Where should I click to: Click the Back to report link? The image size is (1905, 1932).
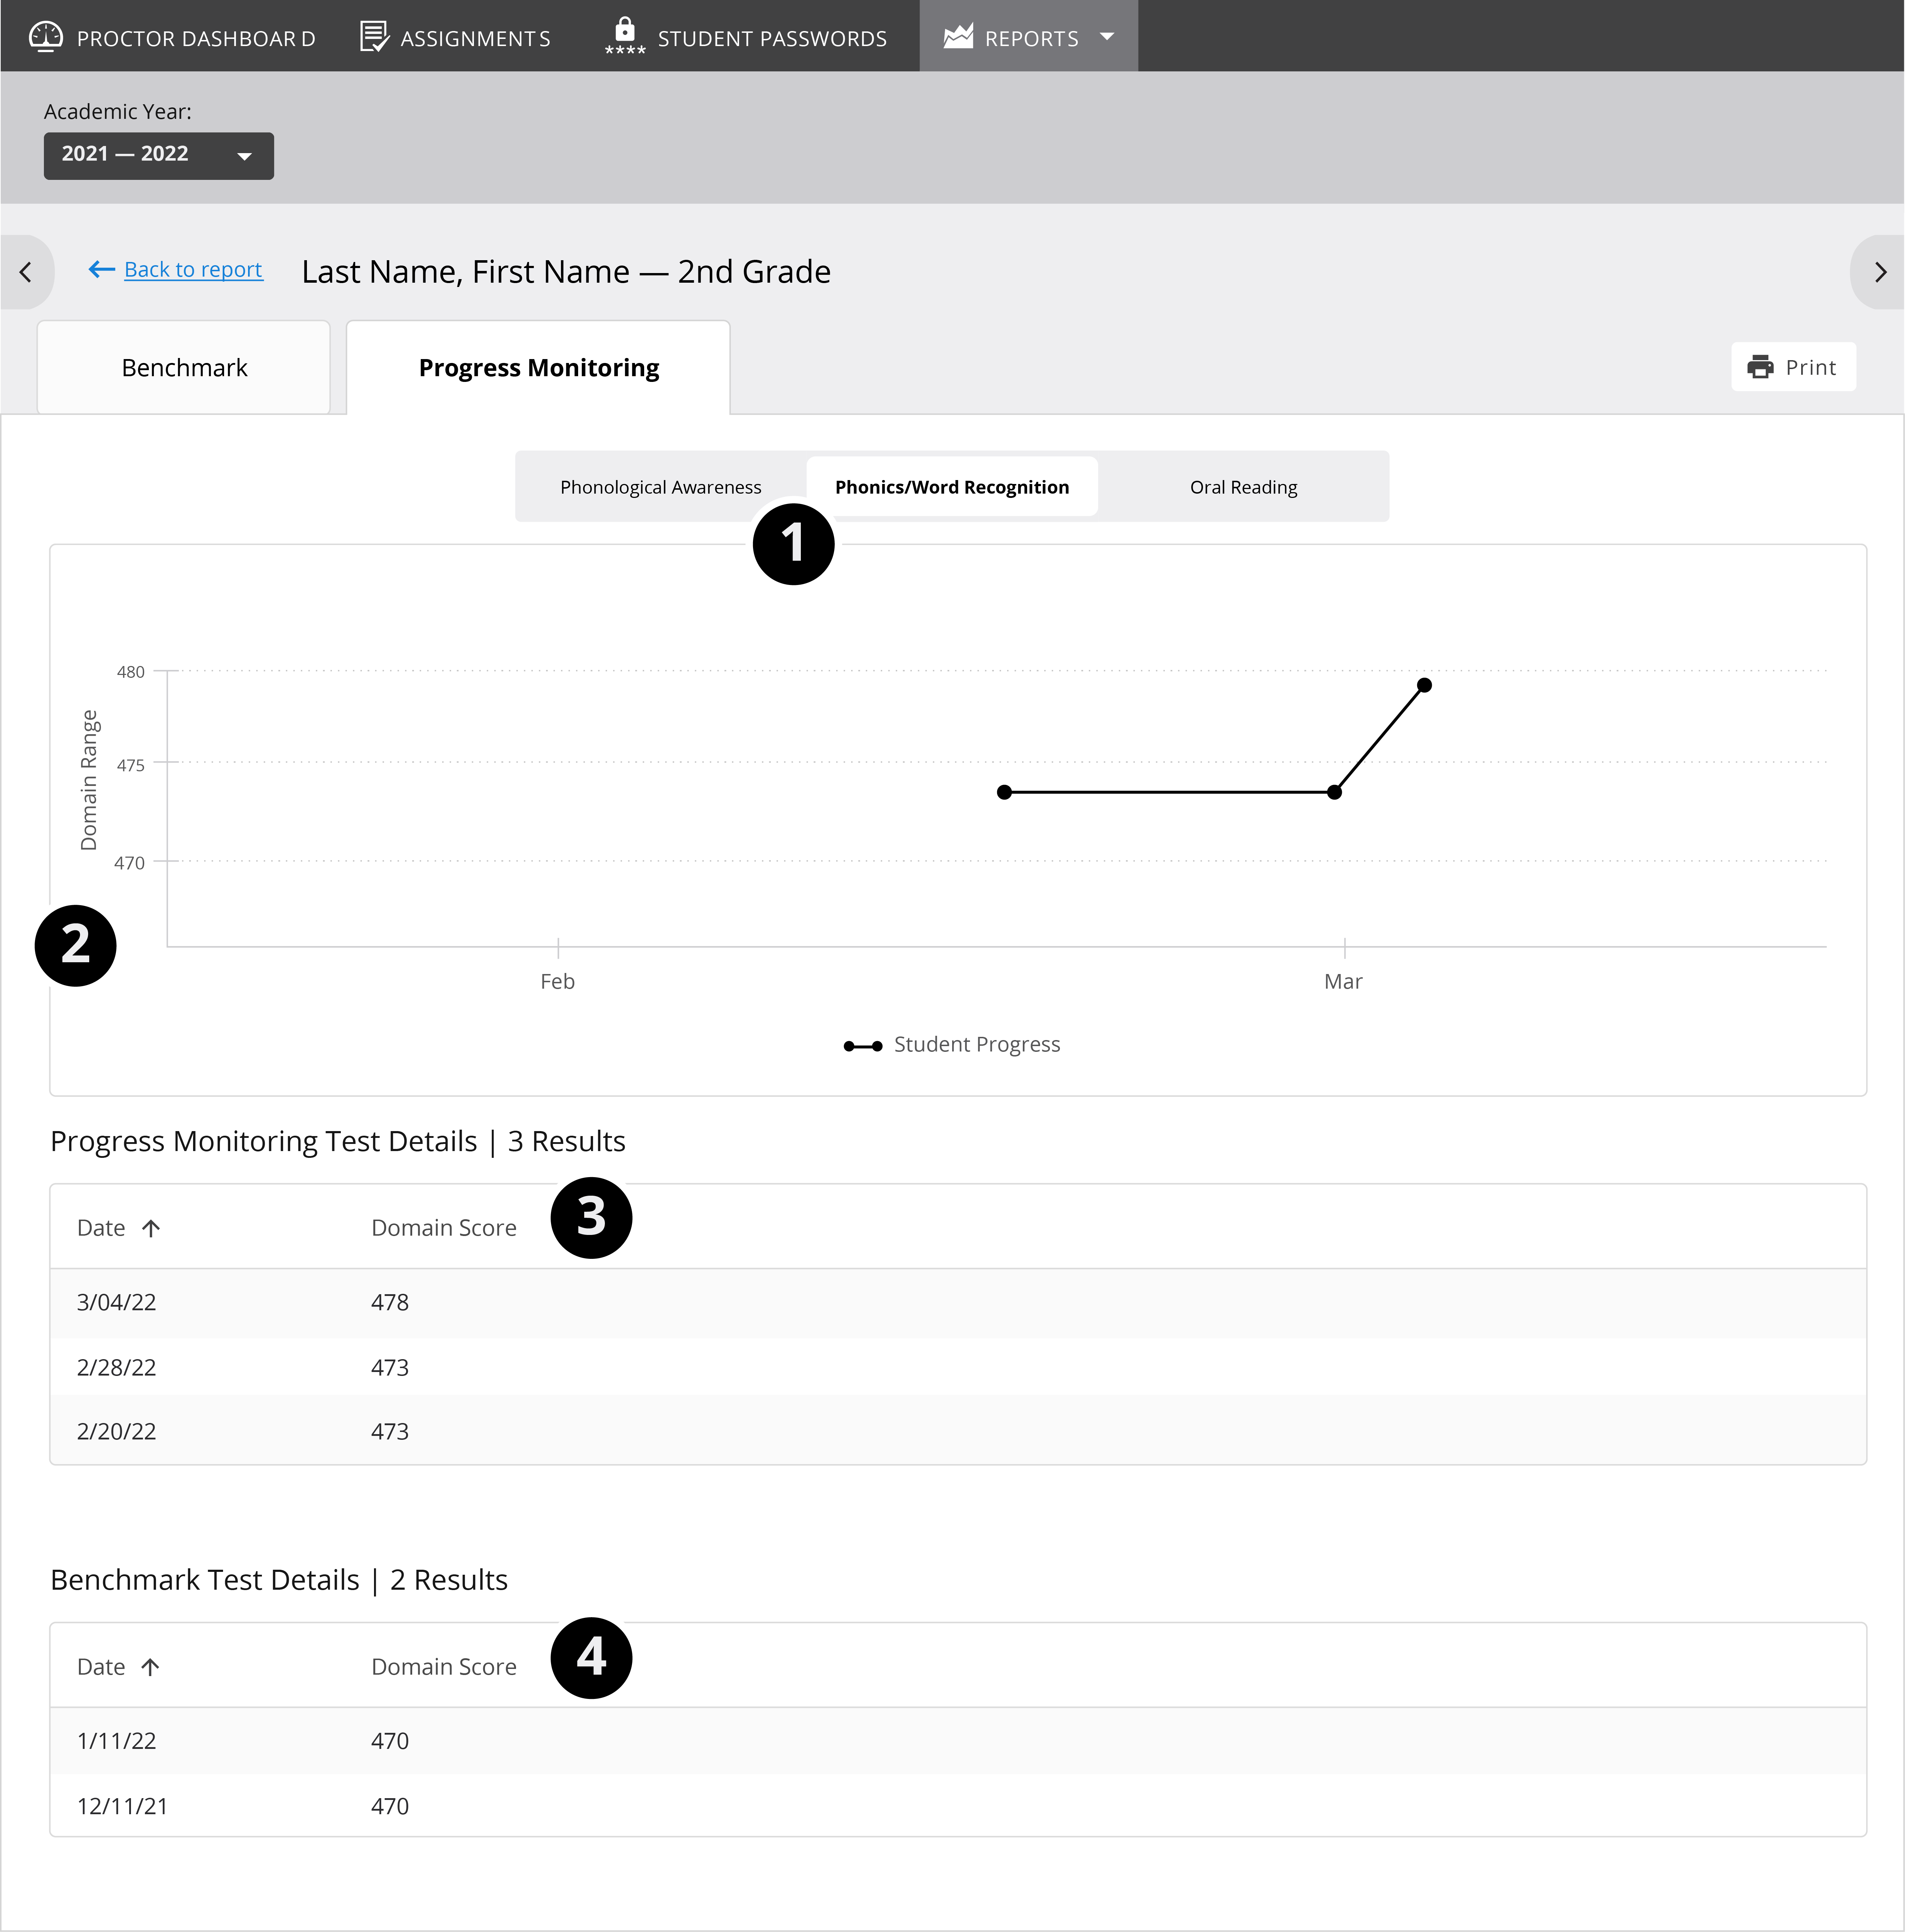coord(192,270)
